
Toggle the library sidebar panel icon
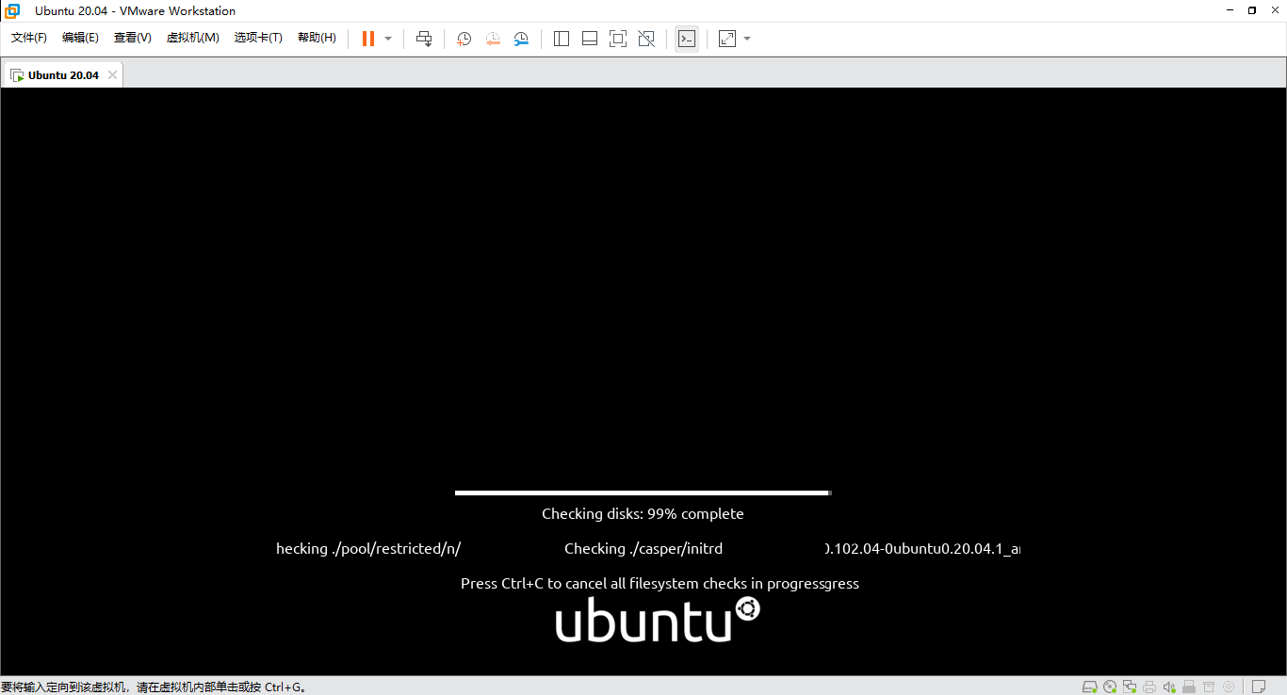pyautogui.click(x=562, y=39)
